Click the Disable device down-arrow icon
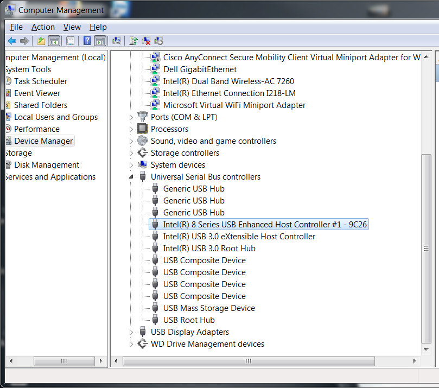Image resolution: width=439 pixels, height=388 pixels. coord(158,41)
